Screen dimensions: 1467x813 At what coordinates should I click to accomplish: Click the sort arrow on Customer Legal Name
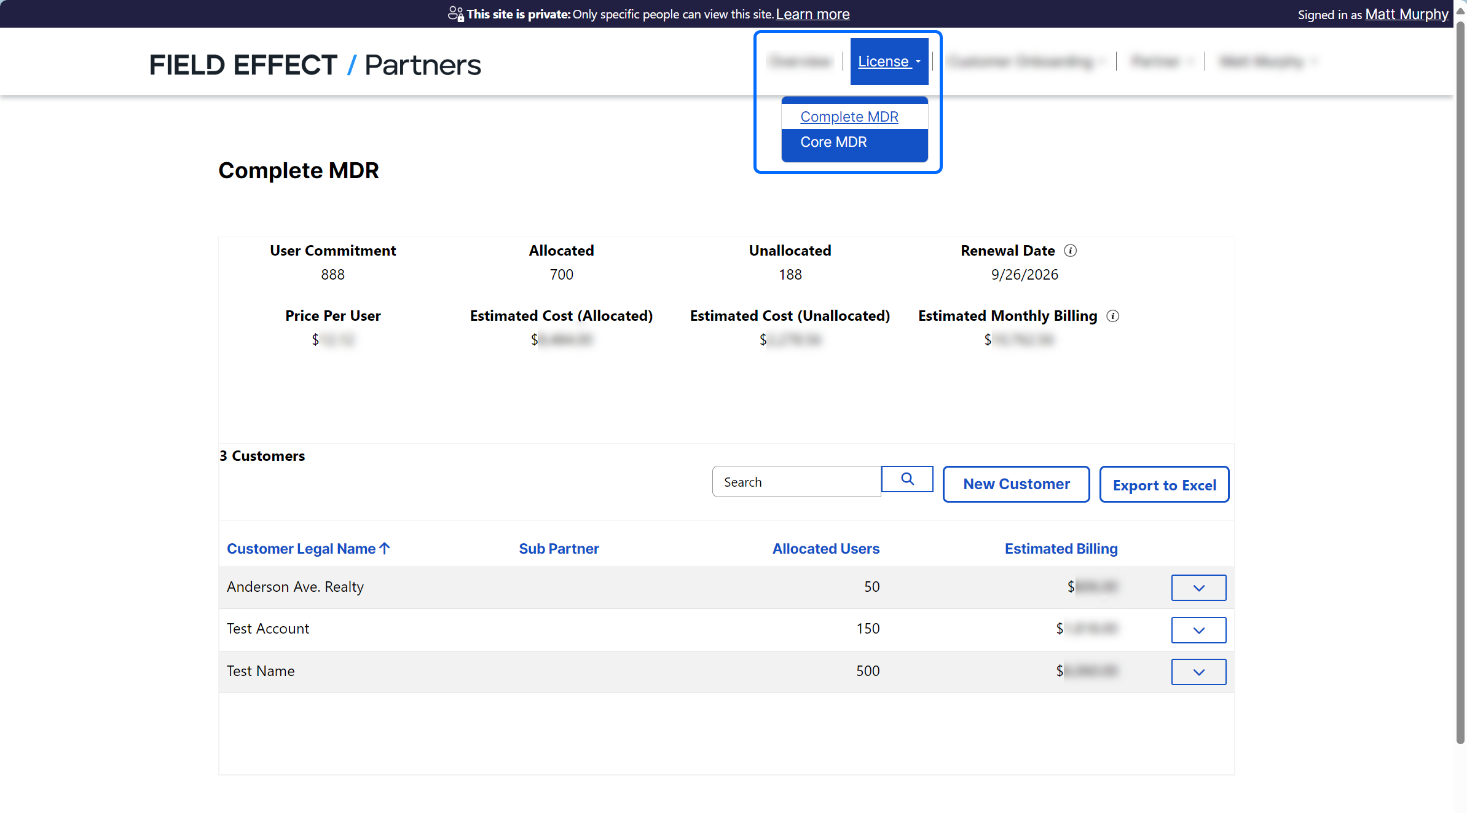pos(385,548)
